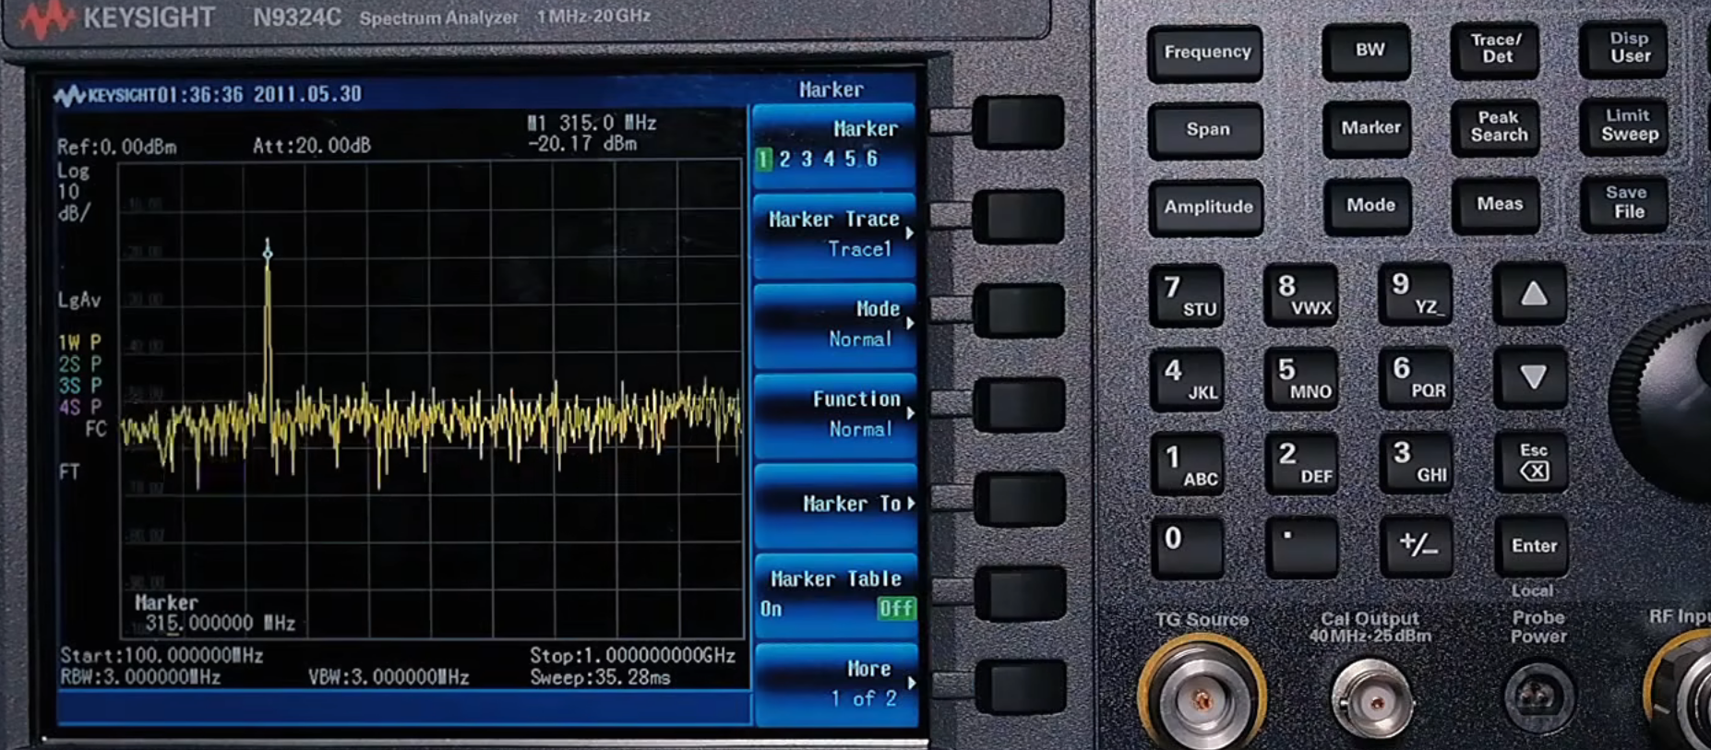Open the marker Mode Normal submenu
The image size is (1711, 750).
834,325
